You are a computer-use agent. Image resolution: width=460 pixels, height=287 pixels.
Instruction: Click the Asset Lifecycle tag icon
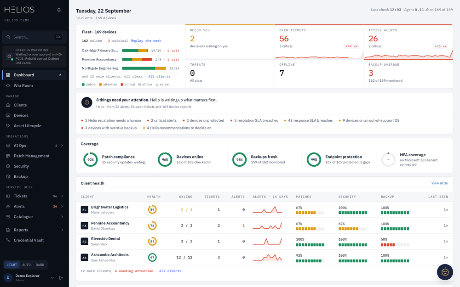(x=8, y=126)
